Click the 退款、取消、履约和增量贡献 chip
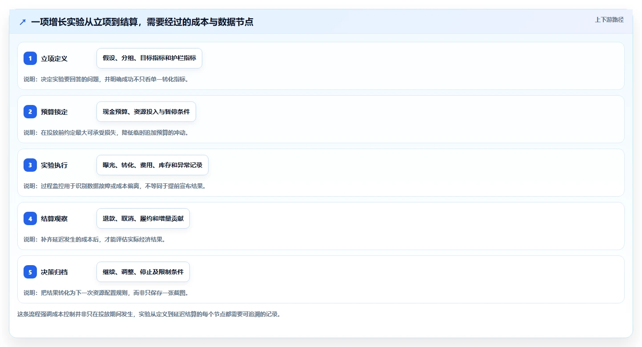Image resolution: width=642 pixels, height=347 pixels. (x=143, y=218)
